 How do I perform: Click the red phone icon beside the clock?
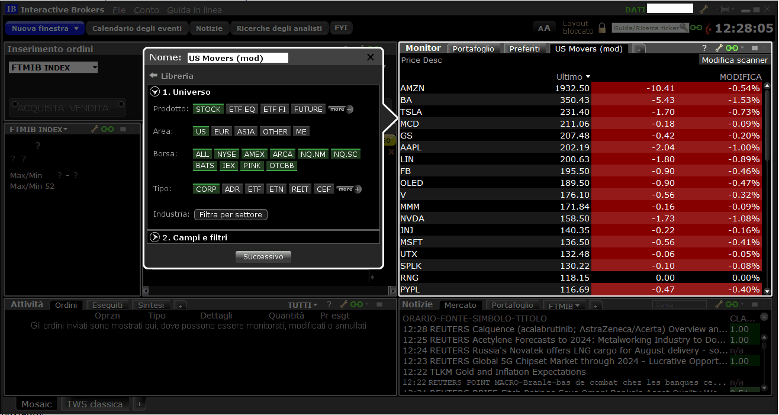coord(708,28)
